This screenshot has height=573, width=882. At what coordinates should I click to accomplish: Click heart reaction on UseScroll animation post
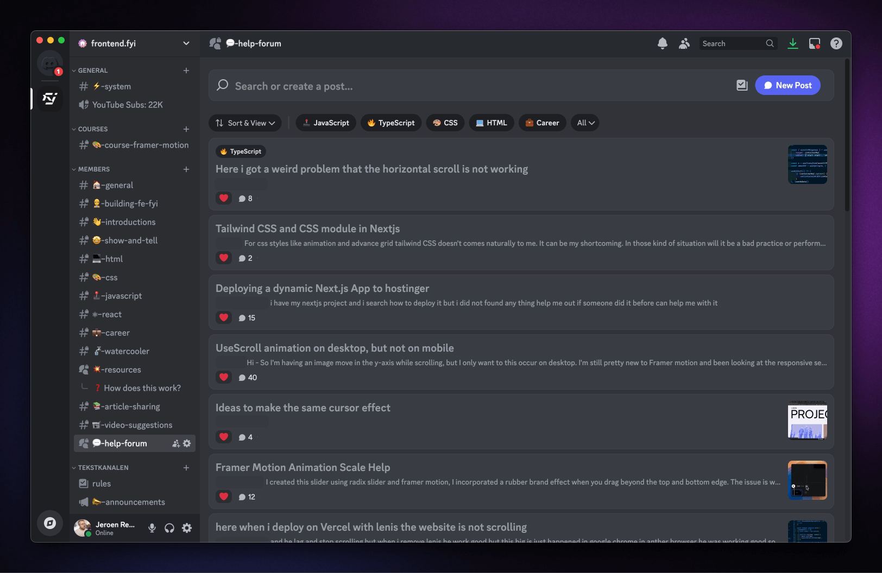(224, 377)
